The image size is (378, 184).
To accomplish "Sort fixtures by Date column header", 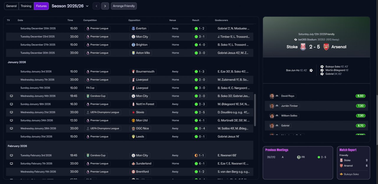I will tap(20, 20).
